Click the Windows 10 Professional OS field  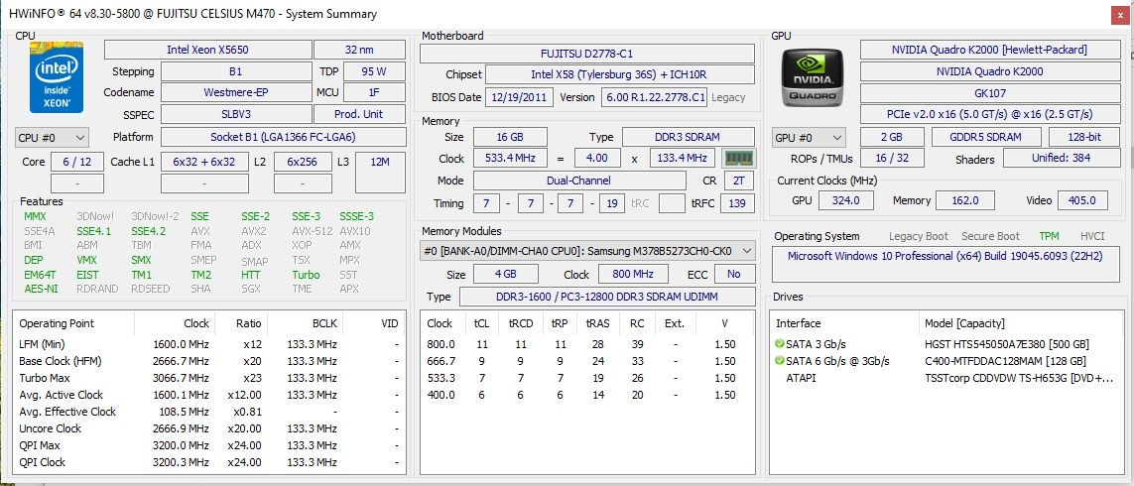[945, 264]
